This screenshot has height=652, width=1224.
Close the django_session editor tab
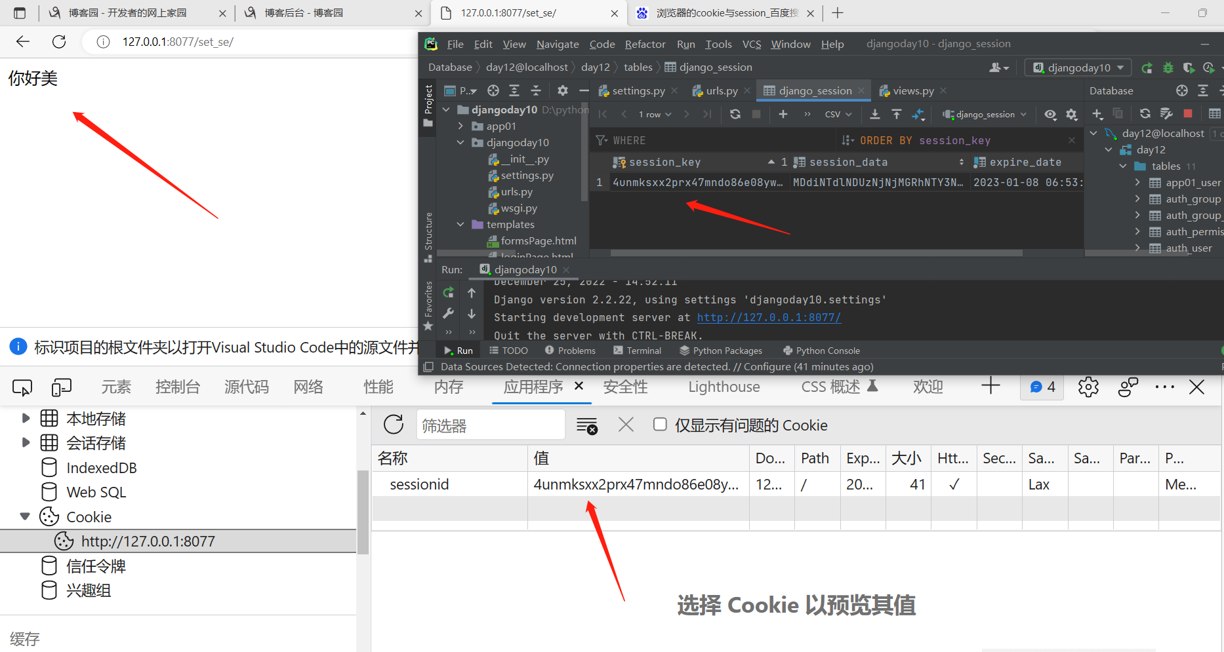tap(861, 90)
